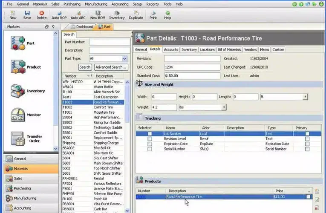Click the part list vertical scrollbar
The image size is (326, 213).
pyautogui.click(x=127, y=103)
